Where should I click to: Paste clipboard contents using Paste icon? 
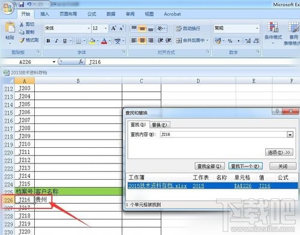[x=10, y=28]
